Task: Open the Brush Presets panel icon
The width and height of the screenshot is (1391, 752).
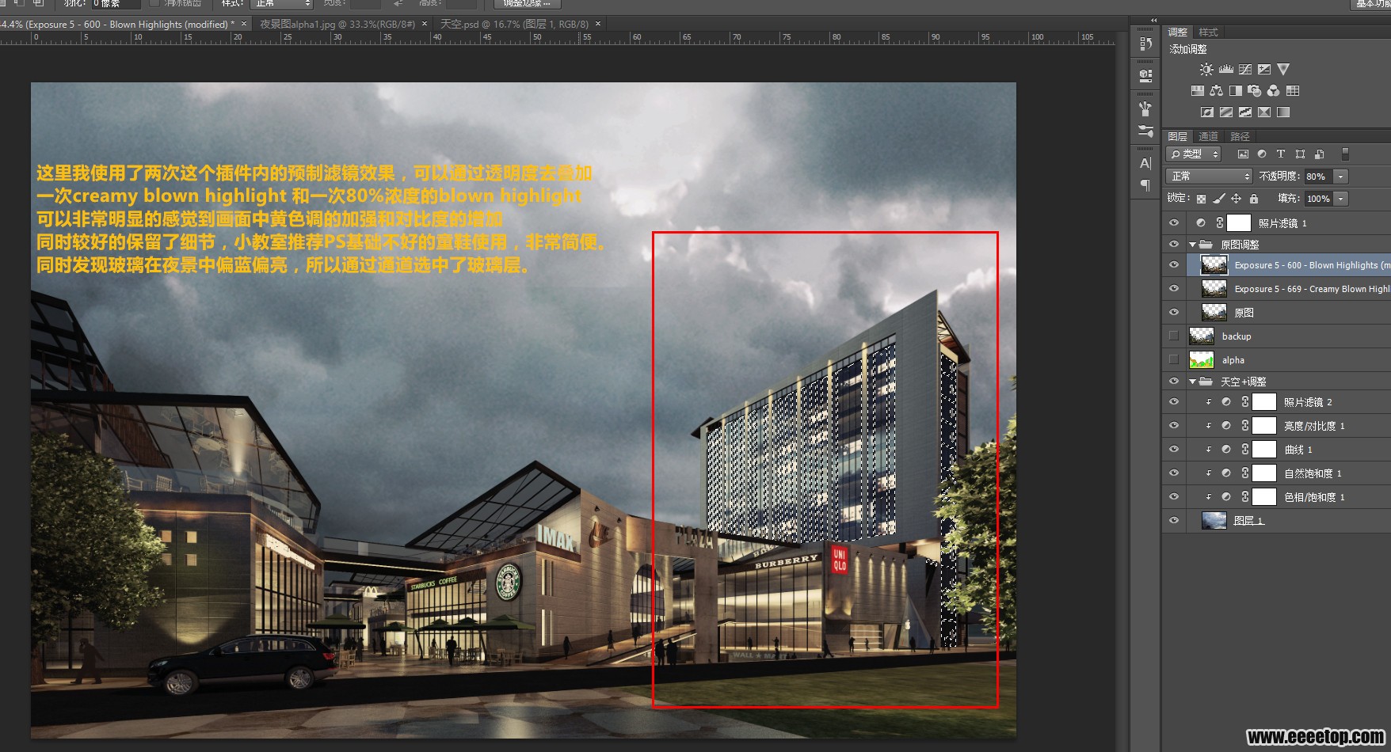Action: [x=1145, y=131]
